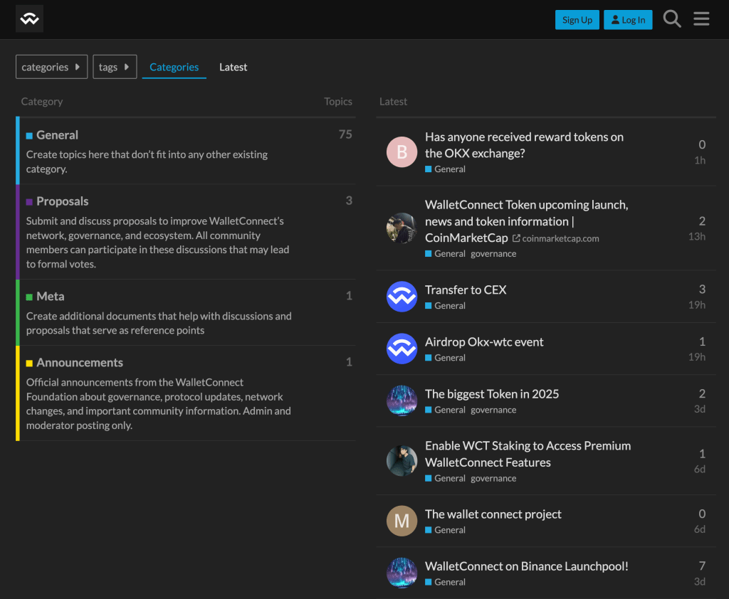Click the B avatar on the OKX reward topic
This screenshot has height=599, width=729.
pyautogui.click(x=402, y=152)
